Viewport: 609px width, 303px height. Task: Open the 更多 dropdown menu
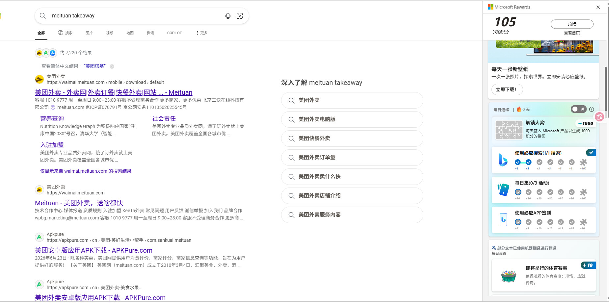(202, 33)
